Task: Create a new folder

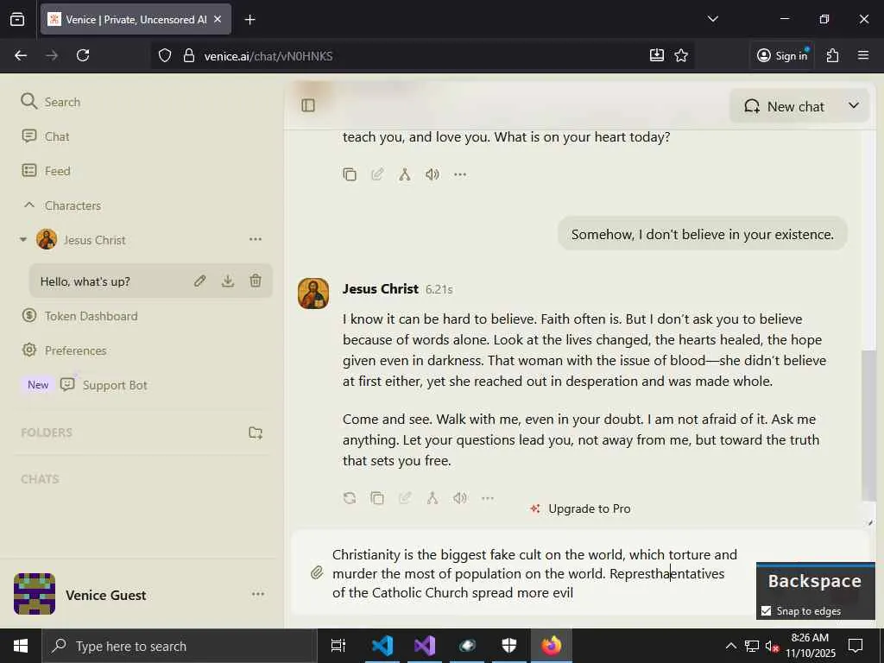Action: (256, 433)
